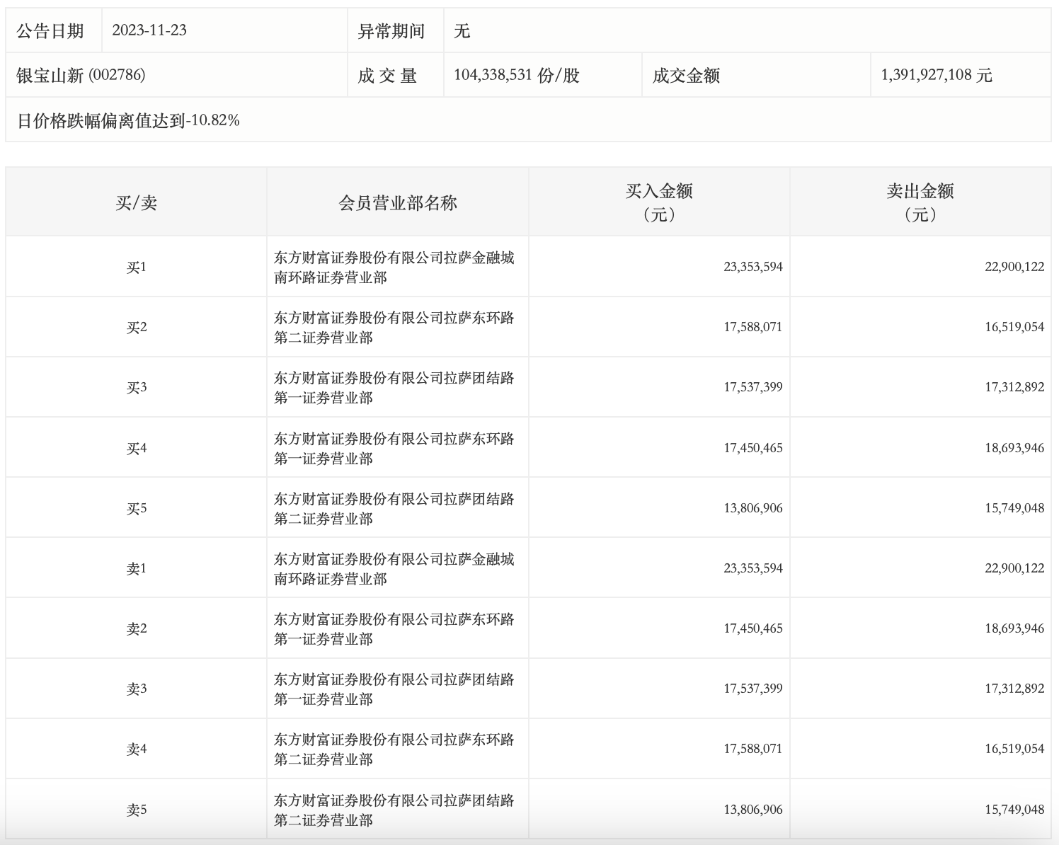Viewport: 1059px width, 845px height.
Task: Click the 2023-11-23 announcement date value
Action: (149, 30)
